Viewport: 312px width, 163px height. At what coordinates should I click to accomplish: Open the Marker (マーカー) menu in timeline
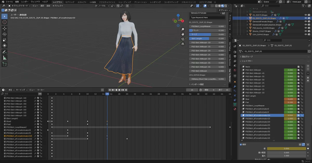(41, 90)
